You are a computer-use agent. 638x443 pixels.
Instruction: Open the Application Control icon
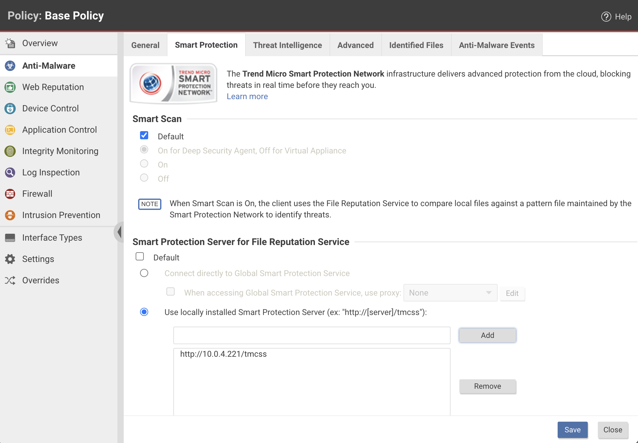tap(10, 130)
